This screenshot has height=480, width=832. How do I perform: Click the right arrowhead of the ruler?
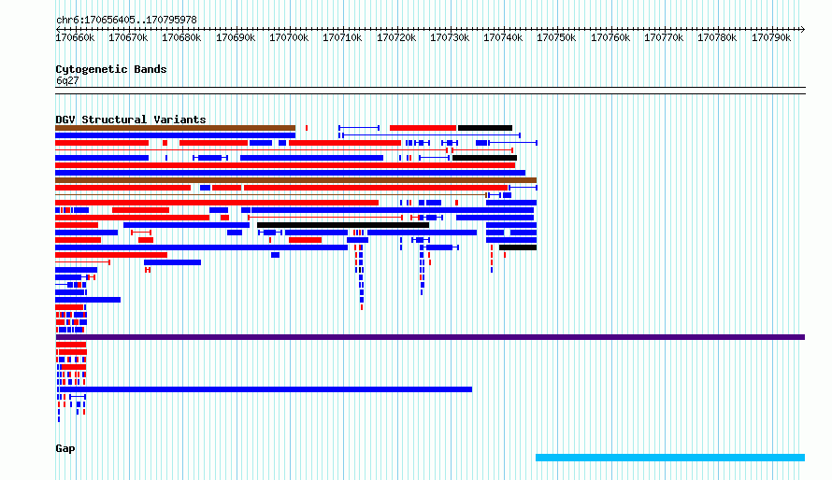[x=803, y=29]
